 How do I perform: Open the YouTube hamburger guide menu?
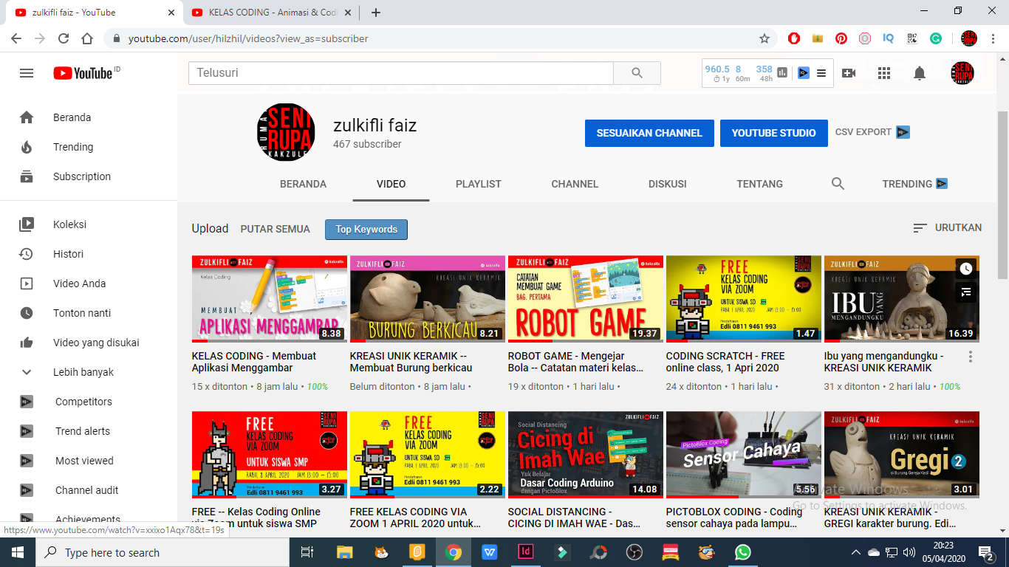pyautogui.click(x=27, y=73)
